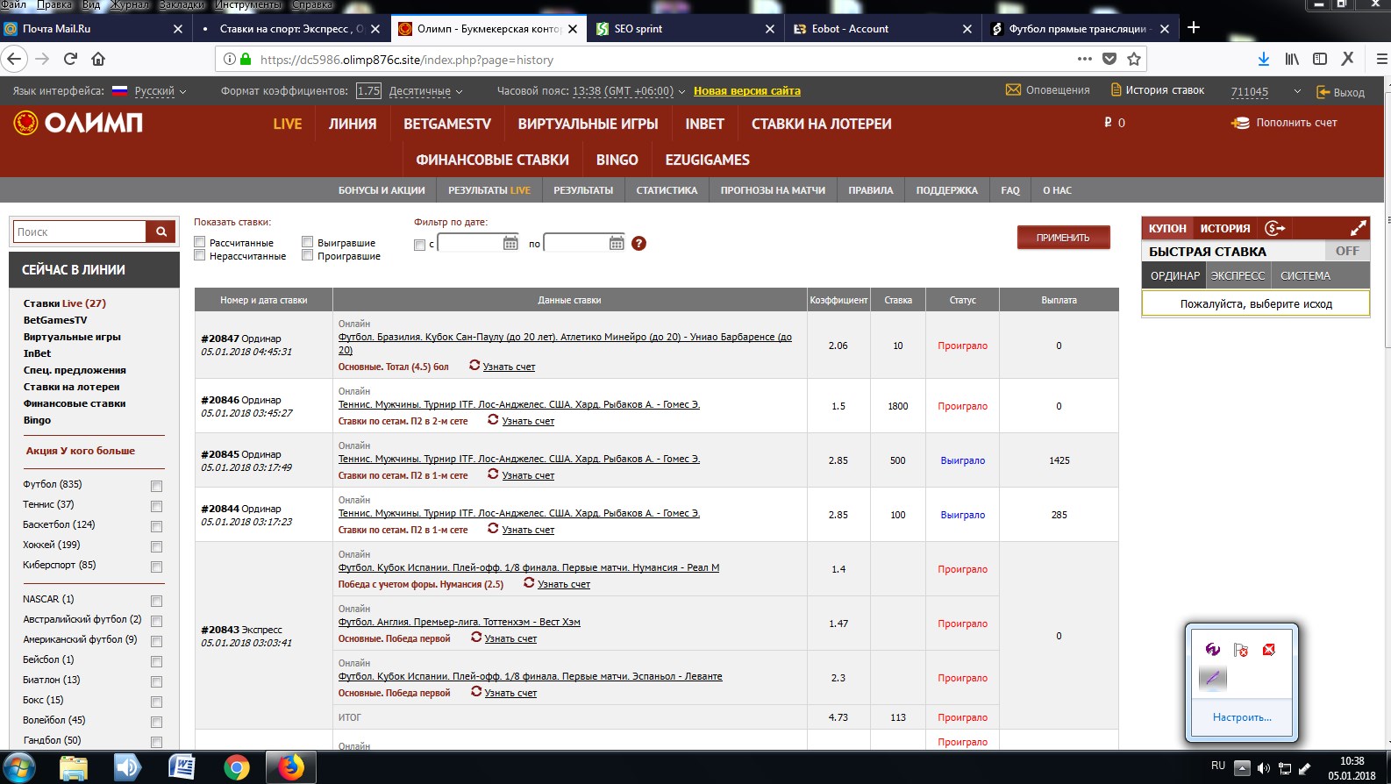
Task: Open the Тоттенхэм - Вест Хэм match link
Action: (x=460, y=622)
